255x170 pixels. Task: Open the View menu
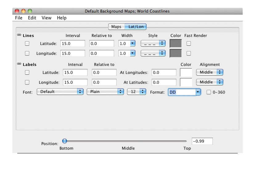click(x=47, y=18)
